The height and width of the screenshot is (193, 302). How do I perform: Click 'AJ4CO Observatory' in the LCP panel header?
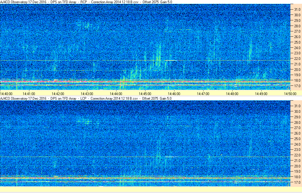click(x=14, y=99)
